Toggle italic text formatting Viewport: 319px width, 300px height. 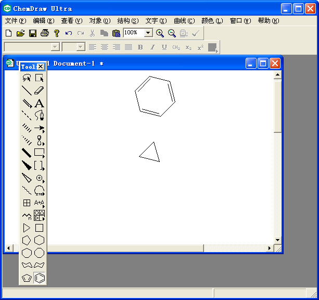tap(152, 47)
